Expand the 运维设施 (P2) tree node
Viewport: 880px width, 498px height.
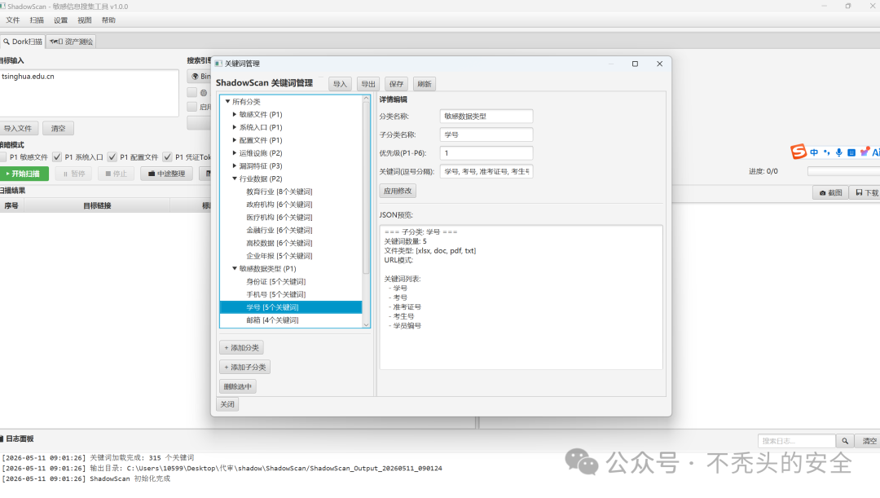pyautogui.click(x=235, y=152)
